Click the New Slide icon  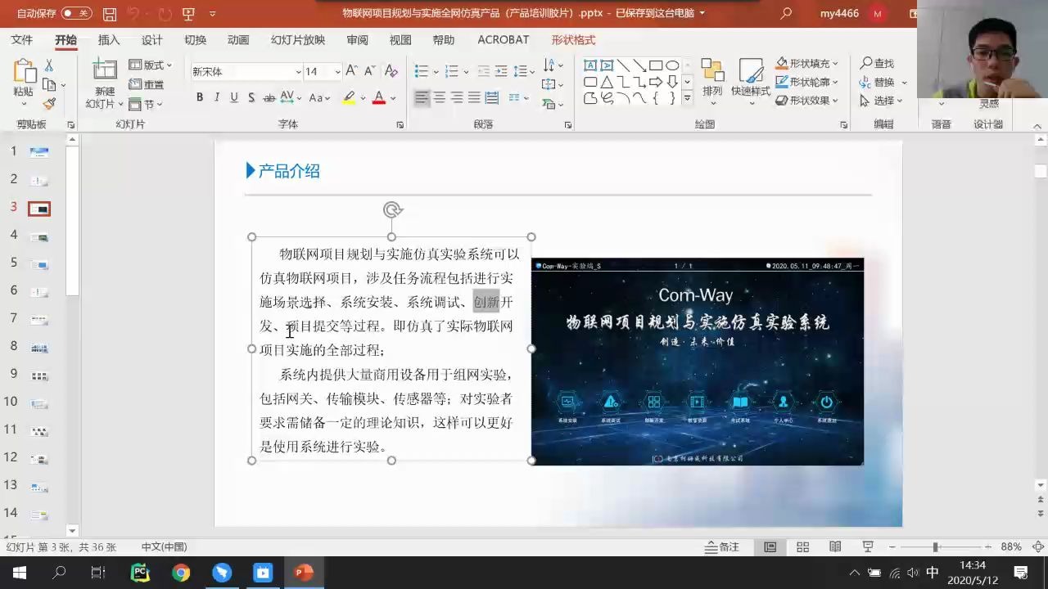pos(105,70)
